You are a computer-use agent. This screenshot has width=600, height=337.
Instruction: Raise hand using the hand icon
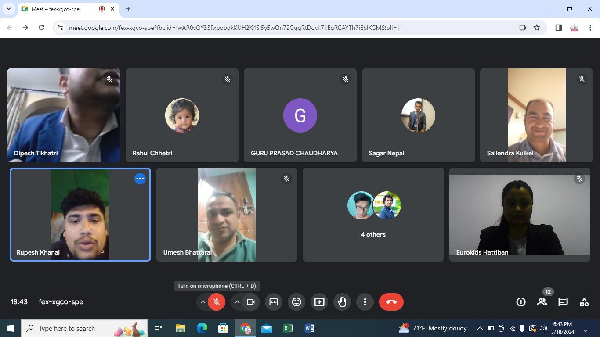point(342,302)
